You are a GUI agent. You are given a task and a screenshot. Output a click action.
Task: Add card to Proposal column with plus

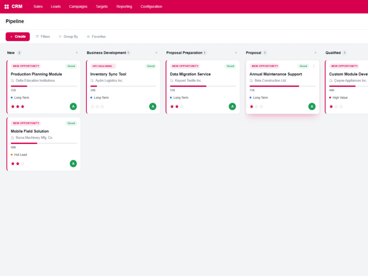[315, 53]
